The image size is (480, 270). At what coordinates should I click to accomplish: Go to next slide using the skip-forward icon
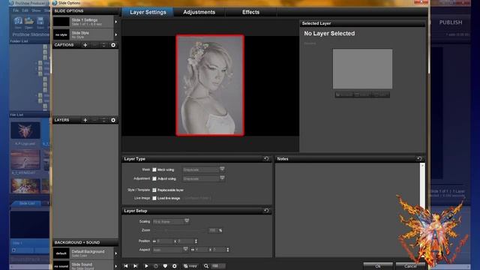[x=135, y=266]
